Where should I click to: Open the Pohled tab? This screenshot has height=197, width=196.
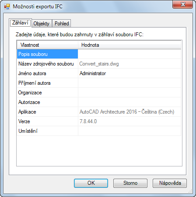point(62,24)
